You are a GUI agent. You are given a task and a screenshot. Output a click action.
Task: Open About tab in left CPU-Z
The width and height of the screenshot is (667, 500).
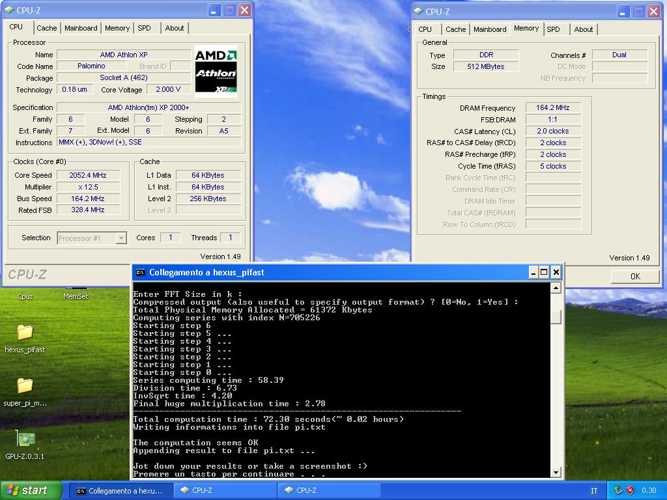coord(175,28)
